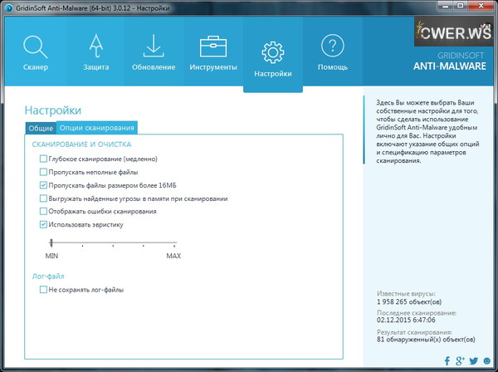498x372 pixels.
Task: Check Отображать ошибки сканирования option
Action: point(43,212)
